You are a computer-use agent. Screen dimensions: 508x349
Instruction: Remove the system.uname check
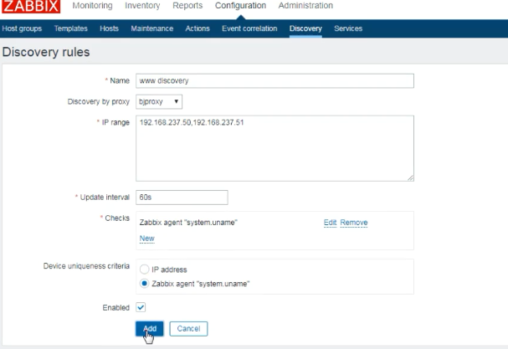[x=354, y=223]
